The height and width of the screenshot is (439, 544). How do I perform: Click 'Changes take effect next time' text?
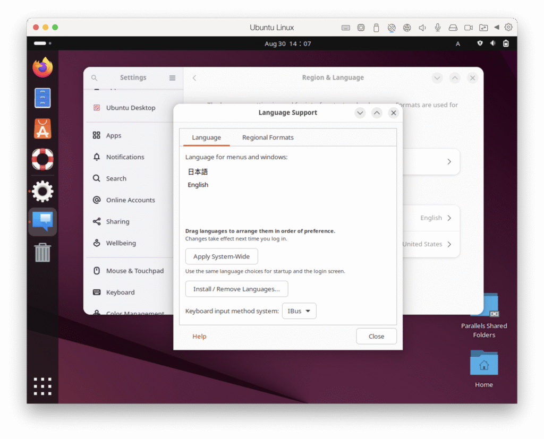[x=236, y=238]
